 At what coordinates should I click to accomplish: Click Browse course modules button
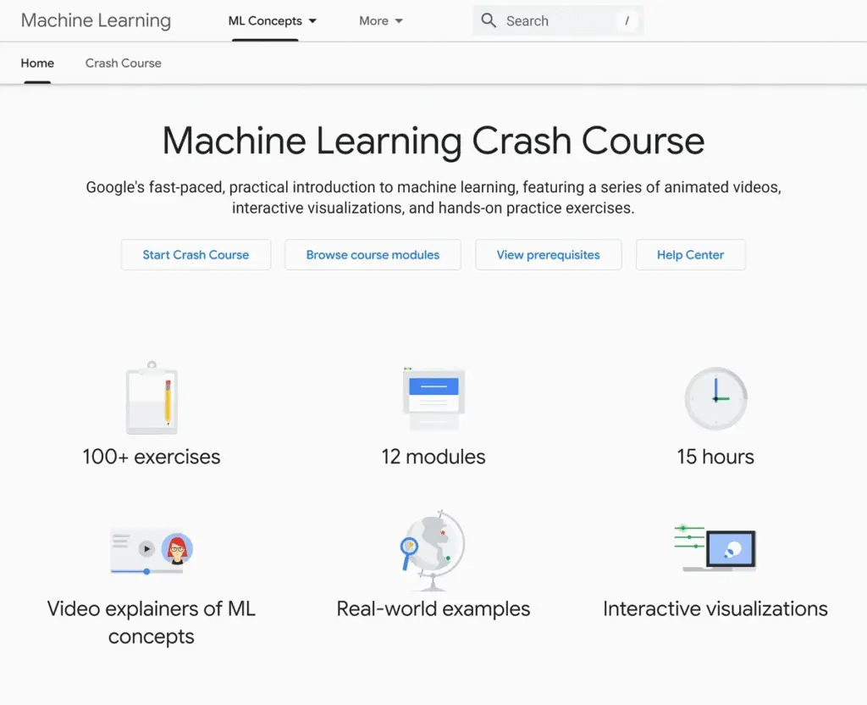coord(373,254)
